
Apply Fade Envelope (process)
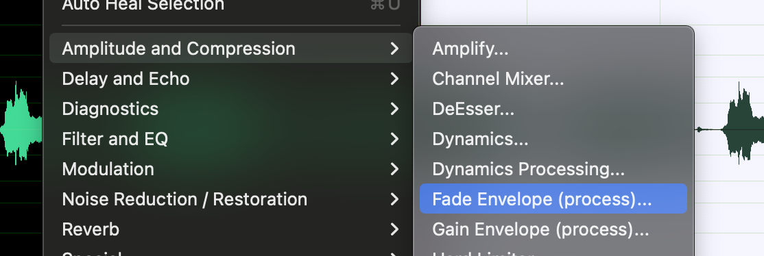tap(553, 199)
